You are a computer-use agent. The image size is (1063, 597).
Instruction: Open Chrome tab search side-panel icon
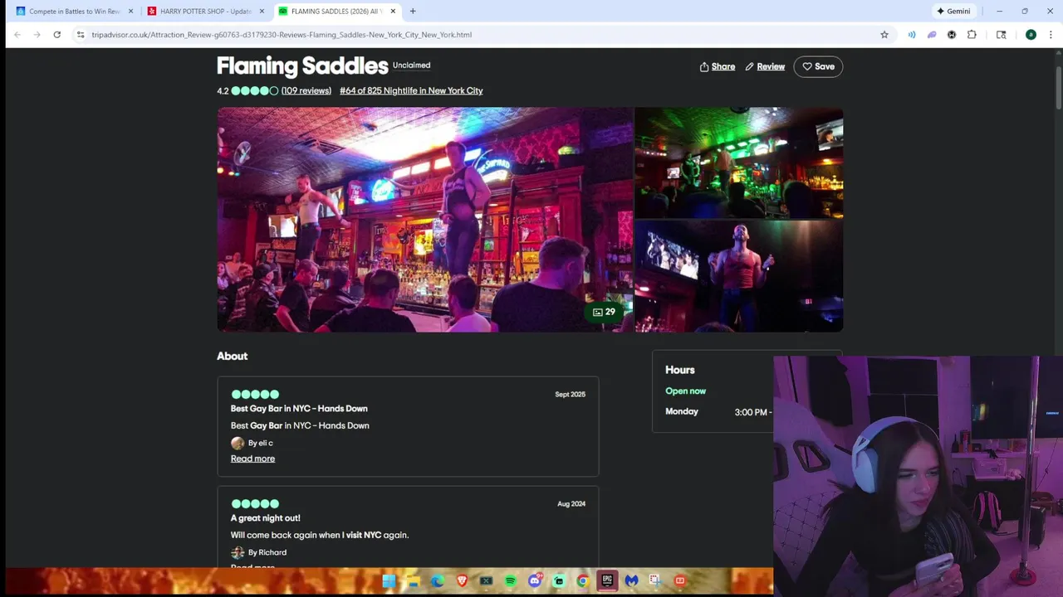1002,35
